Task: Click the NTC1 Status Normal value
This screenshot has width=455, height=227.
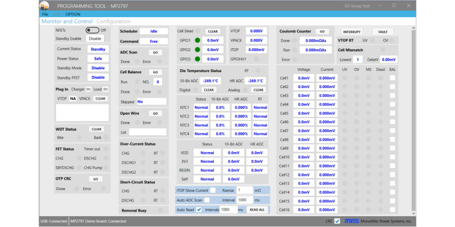Action: coord(201,108)
